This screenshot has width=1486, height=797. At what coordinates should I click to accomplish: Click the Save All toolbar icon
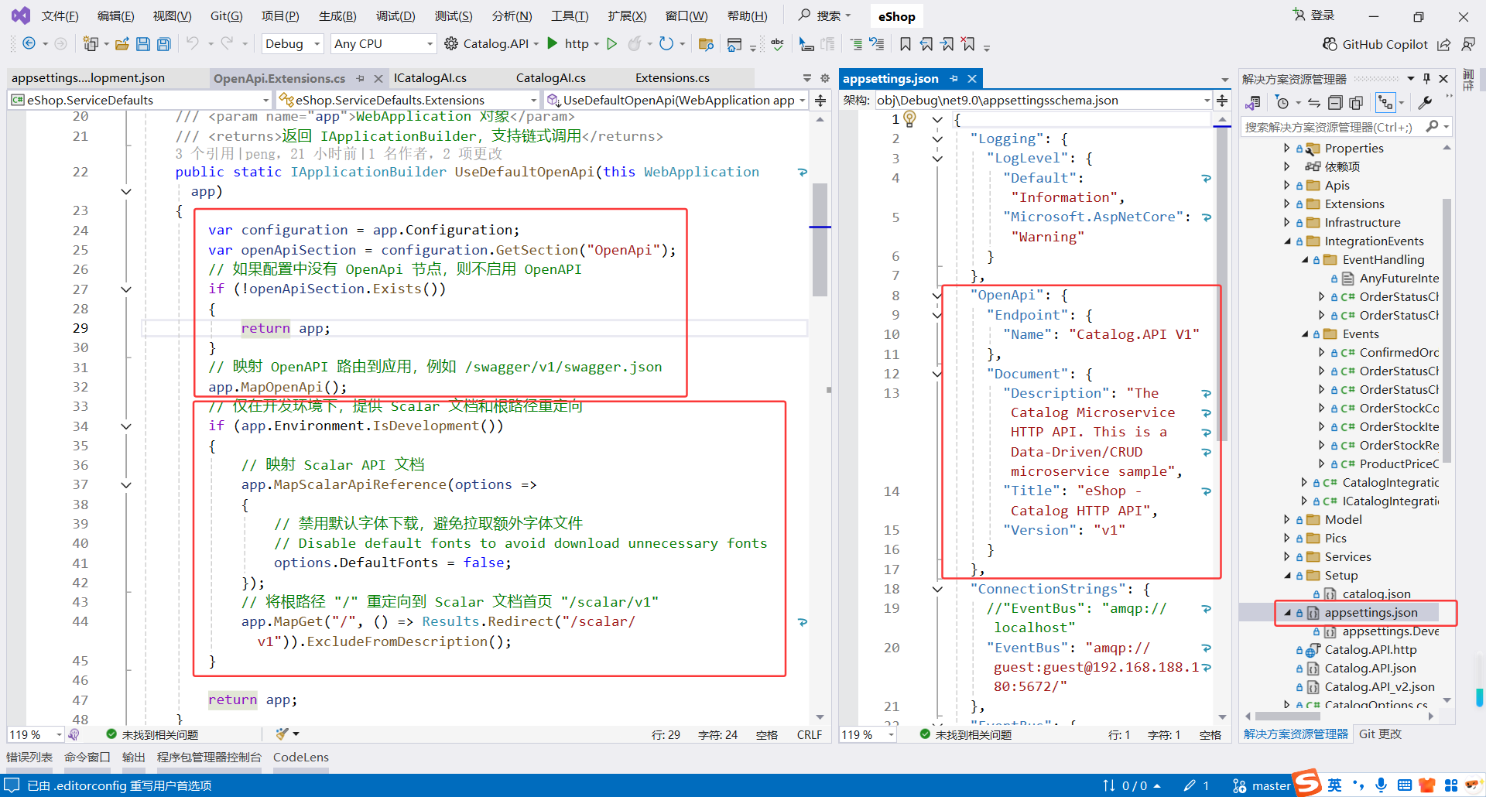163,44
